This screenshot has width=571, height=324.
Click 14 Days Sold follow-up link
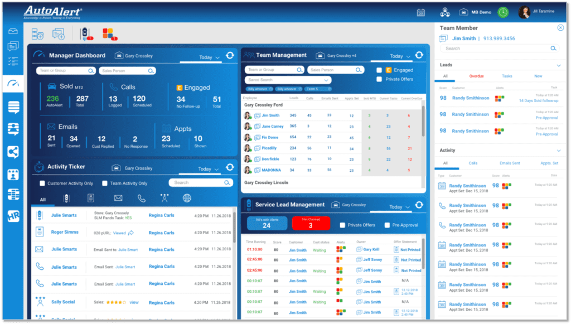(x=538, y=101)
